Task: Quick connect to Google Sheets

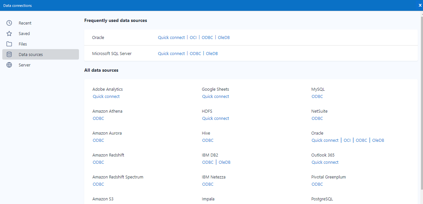Action: (216, 96)
